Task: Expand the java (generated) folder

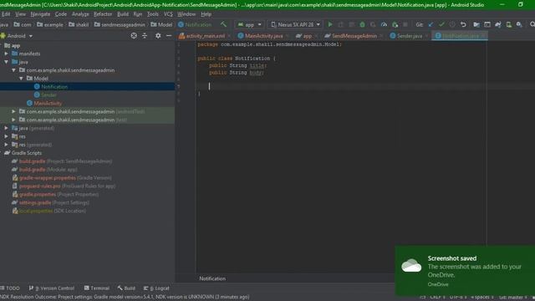Action: pyautogui.click(x=6, y=128)
